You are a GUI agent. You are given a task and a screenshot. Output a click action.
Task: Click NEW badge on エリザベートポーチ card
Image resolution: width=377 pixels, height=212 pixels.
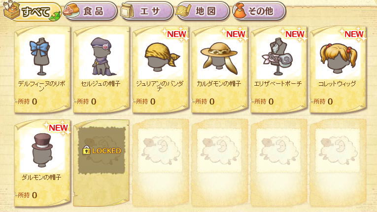(294, 34)
